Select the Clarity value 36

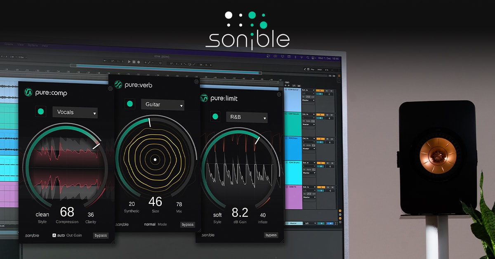coord(91,214)
